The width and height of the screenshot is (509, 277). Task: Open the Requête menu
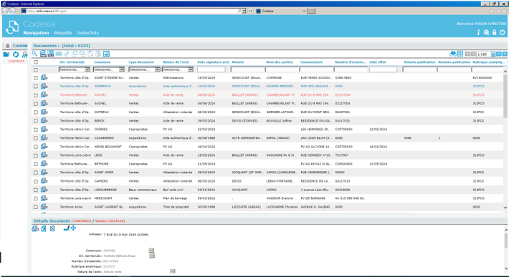pos(63,33)
